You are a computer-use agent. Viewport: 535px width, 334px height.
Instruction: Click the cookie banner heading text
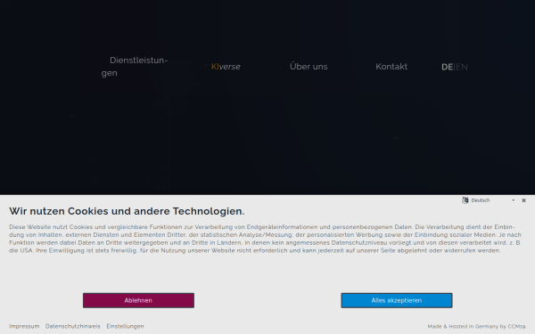click(127, 211)
